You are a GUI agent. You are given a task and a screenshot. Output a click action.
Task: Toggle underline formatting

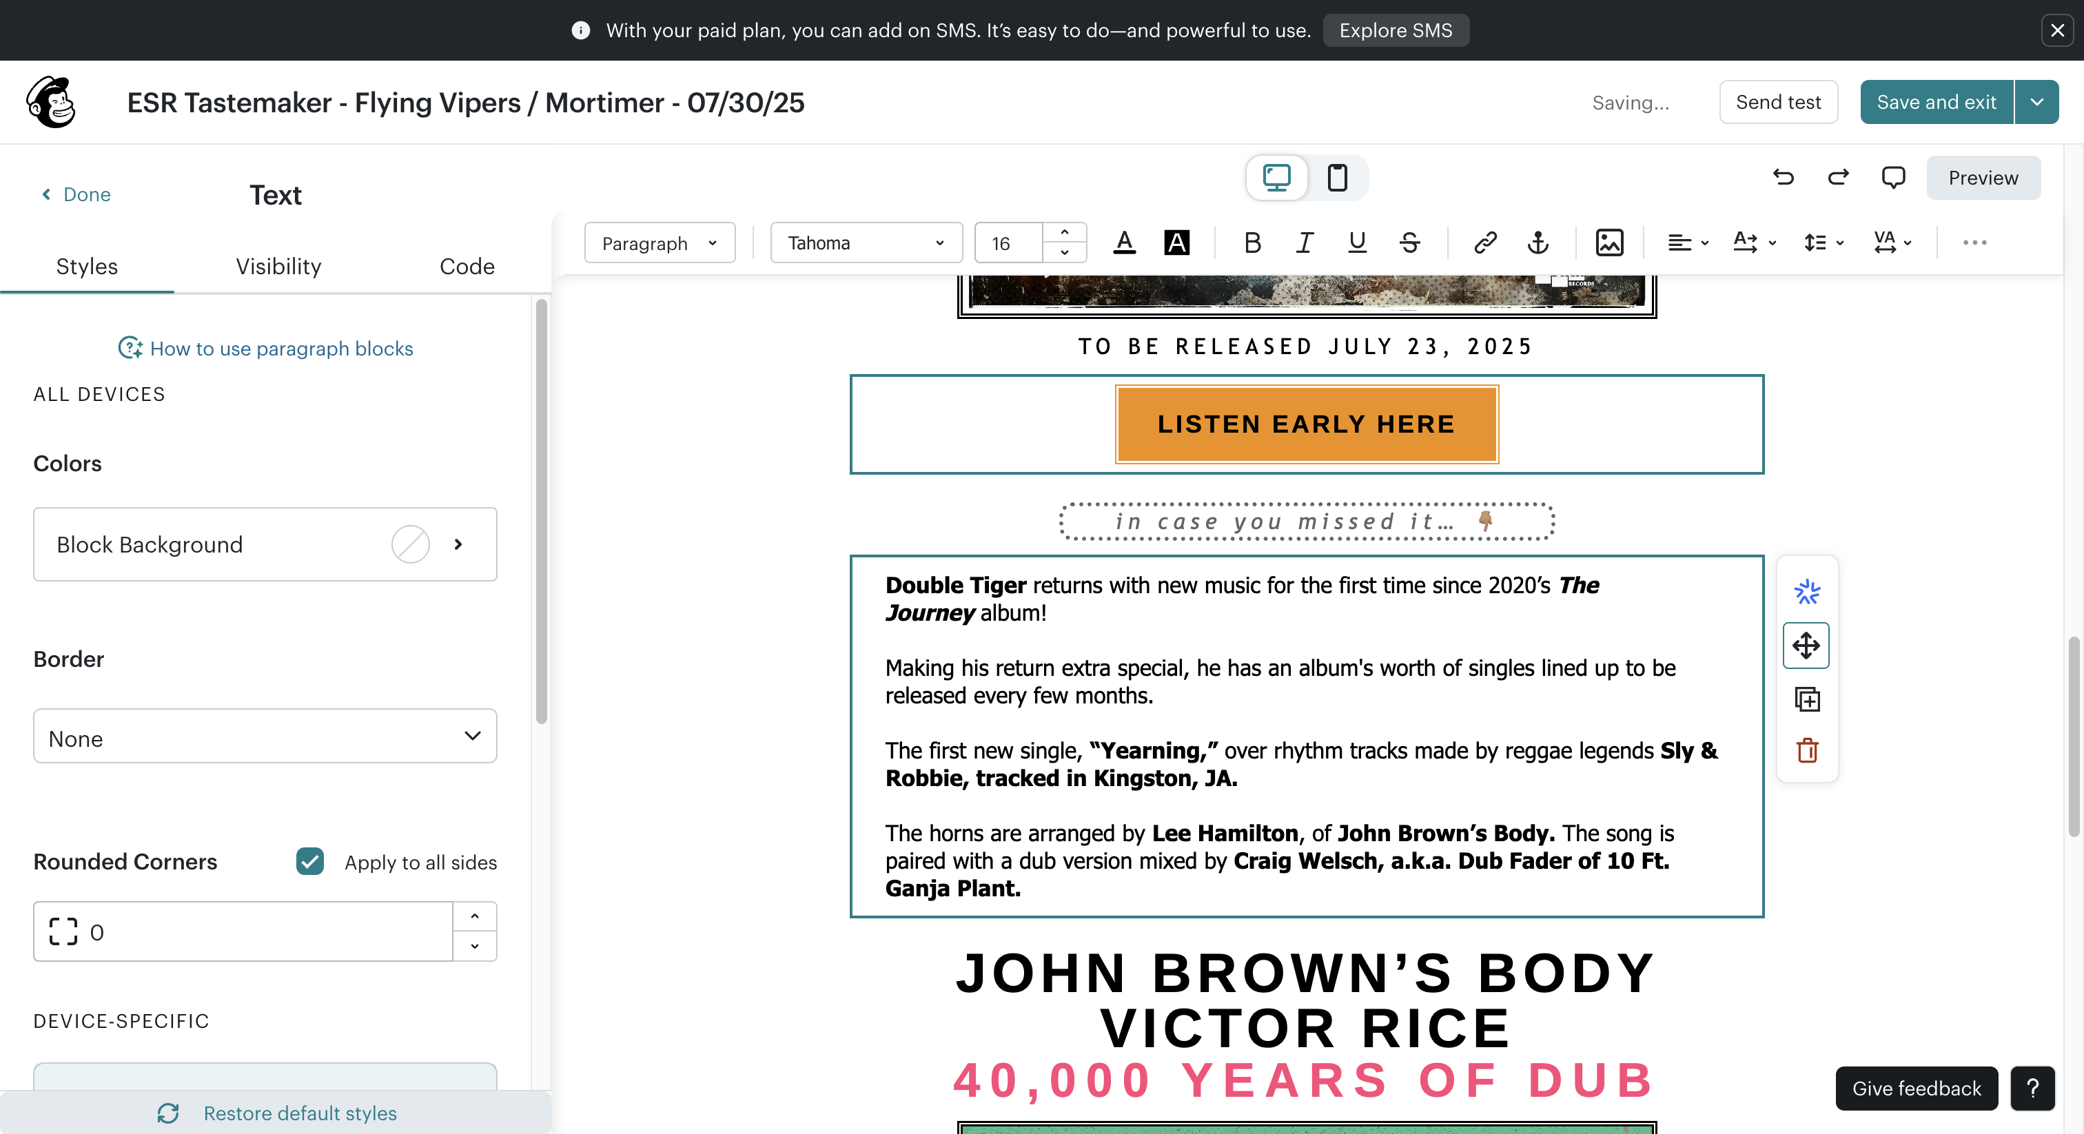click(x=1357, y=243)
